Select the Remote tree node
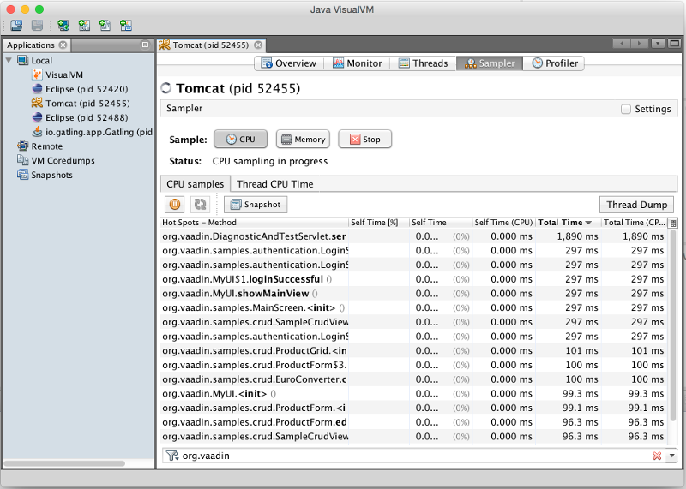The width and height of the screenshot is (686, 489). pyautogui.click(x=39, y=146)
